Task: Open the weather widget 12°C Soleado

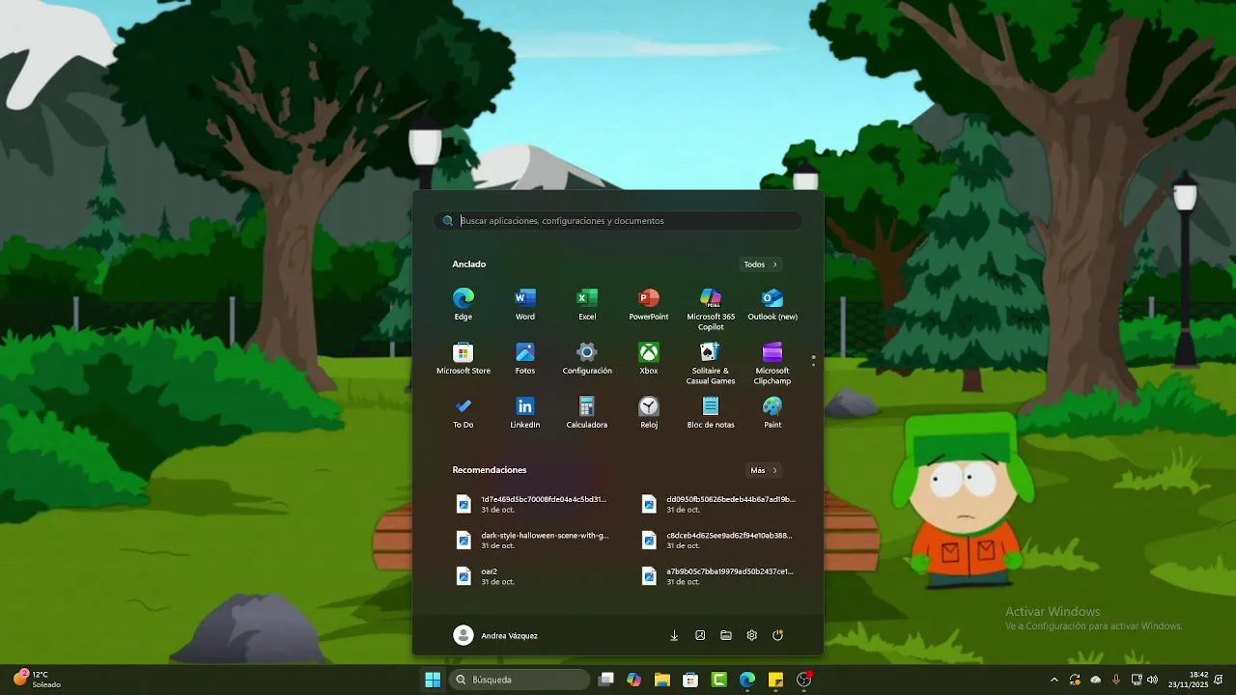Action: tap(37, 680)
